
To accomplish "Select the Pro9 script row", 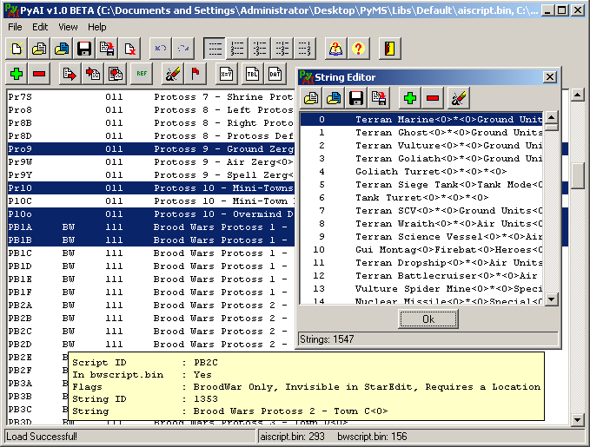I will pos(150,149).
